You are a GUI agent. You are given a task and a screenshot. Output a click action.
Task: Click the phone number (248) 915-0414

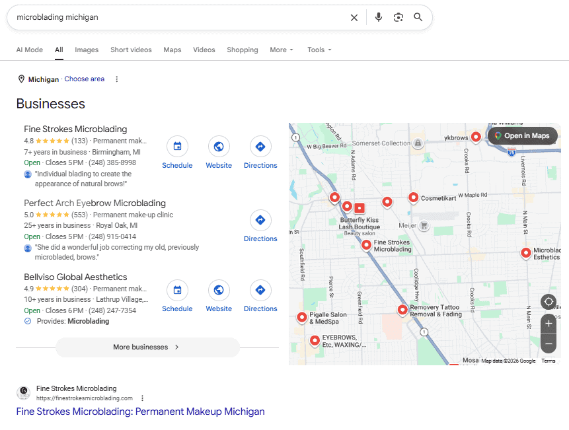[112, 236]
